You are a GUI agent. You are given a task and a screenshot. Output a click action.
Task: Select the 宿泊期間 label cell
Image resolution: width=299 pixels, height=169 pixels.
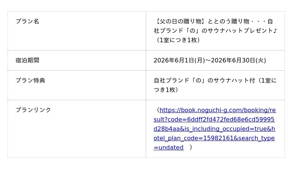(27, 60)
